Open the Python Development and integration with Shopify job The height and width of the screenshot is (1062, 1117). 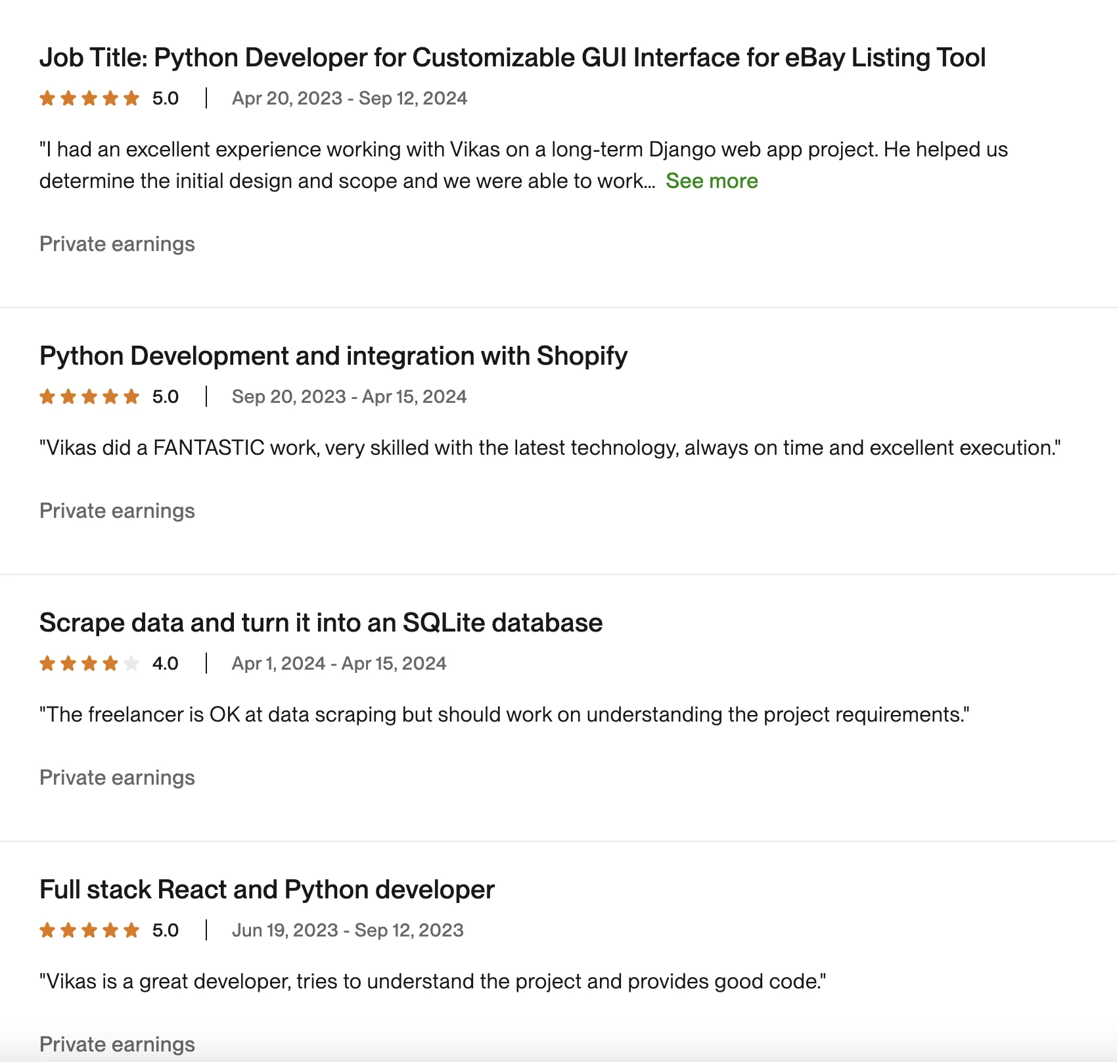click(333, 356)
